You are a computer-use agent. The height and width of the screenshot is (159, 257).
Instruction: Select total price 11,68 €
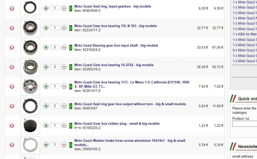click(218, 106)
